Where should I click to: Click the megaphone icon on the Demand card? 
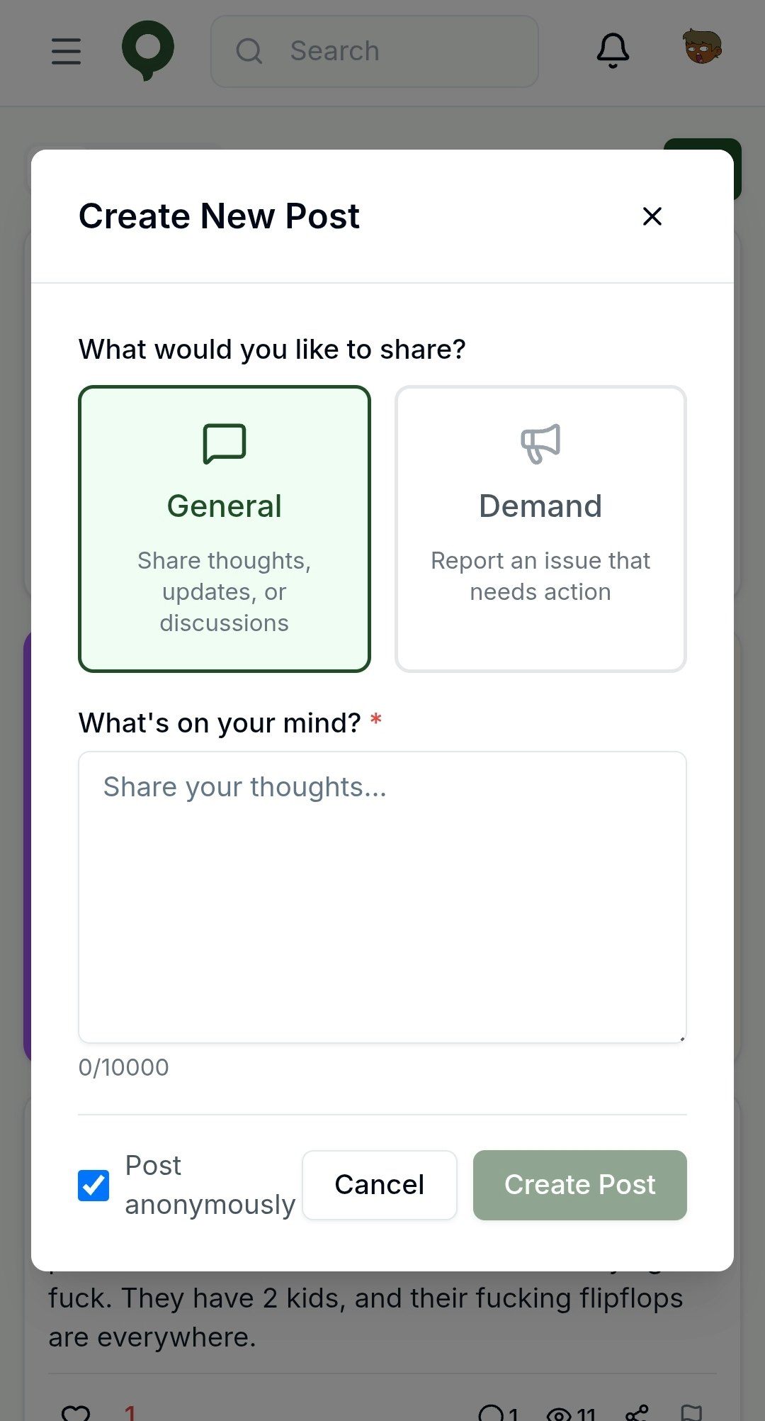coord(540,442)
